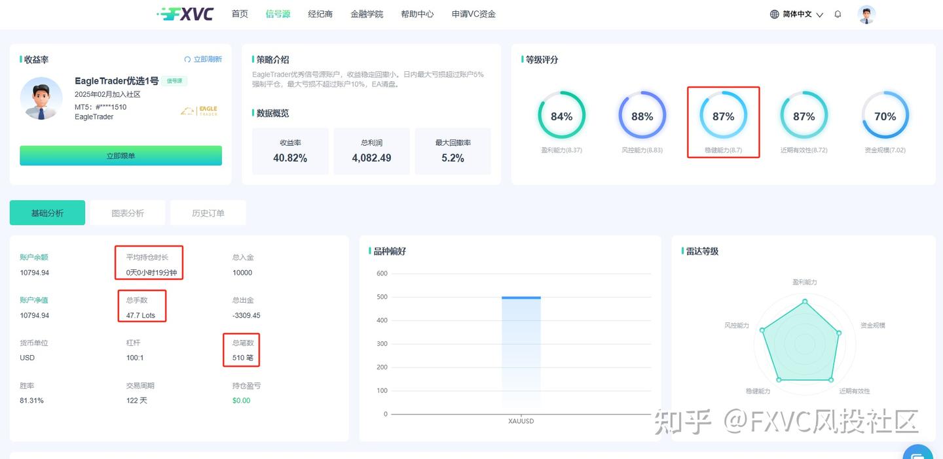Click the 资金规模 70% score ring
This screenshot has width=943, height=459.
(x=885, y=115)
